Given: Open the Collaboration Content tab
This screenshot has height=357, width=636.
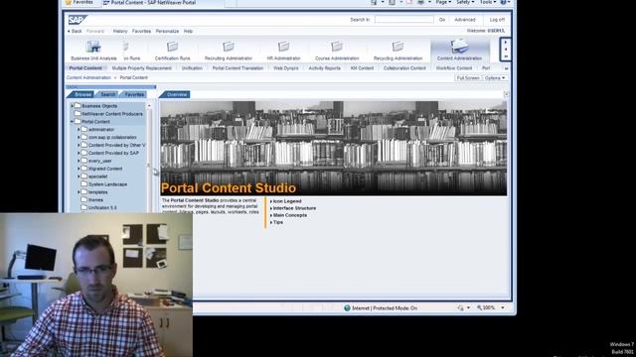Looking at the screenshot, I should pos(404,68).
